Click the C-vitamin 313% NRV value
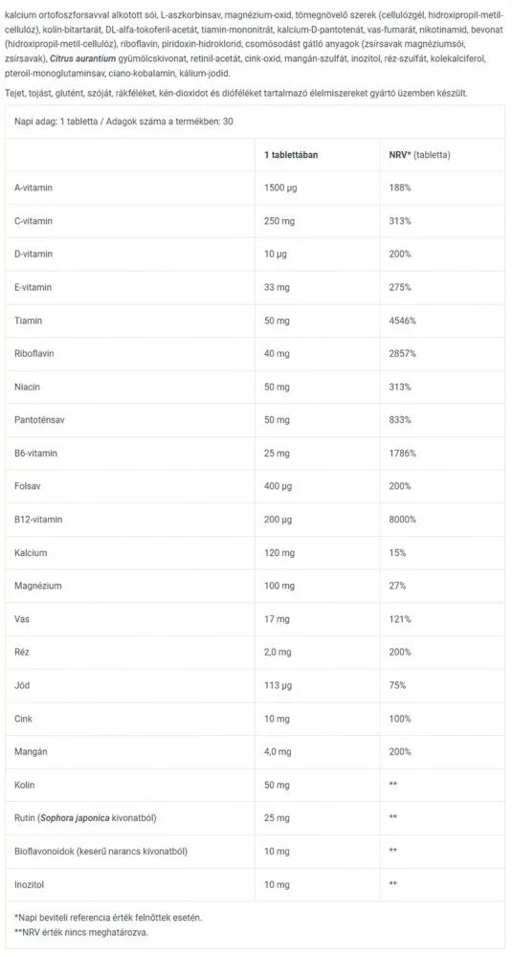The image size is (512, 957). coord(399,221)
